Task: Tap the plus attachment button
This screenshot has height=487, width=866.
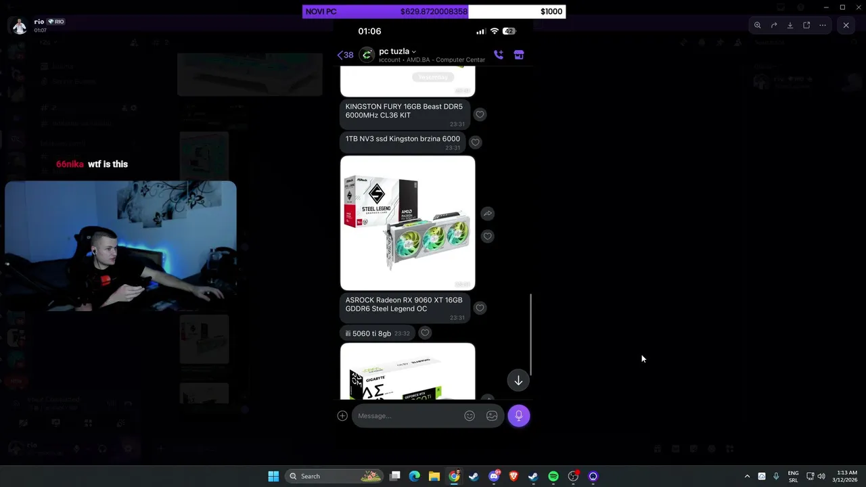Action: [342, 416]
